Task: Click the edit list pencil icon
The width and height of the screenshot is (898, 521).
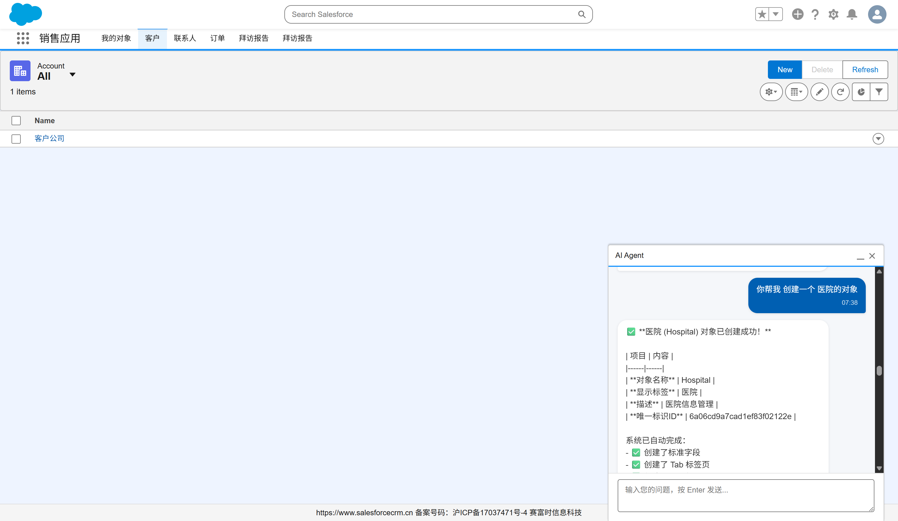Action: click(x=820, y=92)
